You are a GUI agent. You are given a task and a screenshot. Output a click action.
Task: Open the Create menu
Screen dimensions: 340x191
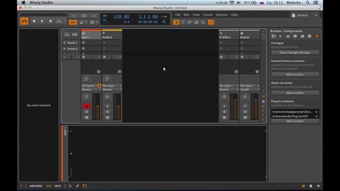pyautogui.click(x=208, y=15)
